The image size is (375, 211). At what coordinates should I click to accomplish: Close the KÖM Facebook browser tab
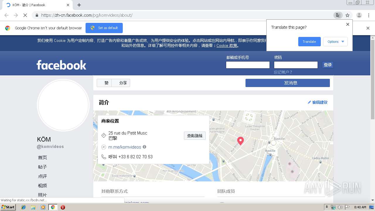(x=68, y=5)
